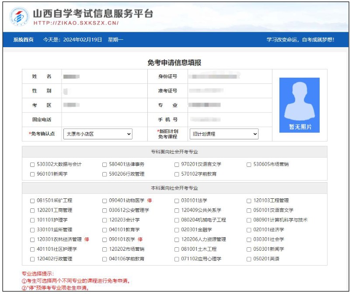Check the 030101法学 box
The height and width of the screenshot is (294, 352).
(177, 201)
